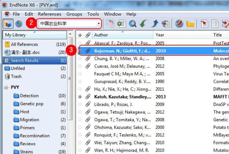Collapse the PVY group set
This screenshot has width=229, height=154.
(6, 87)
